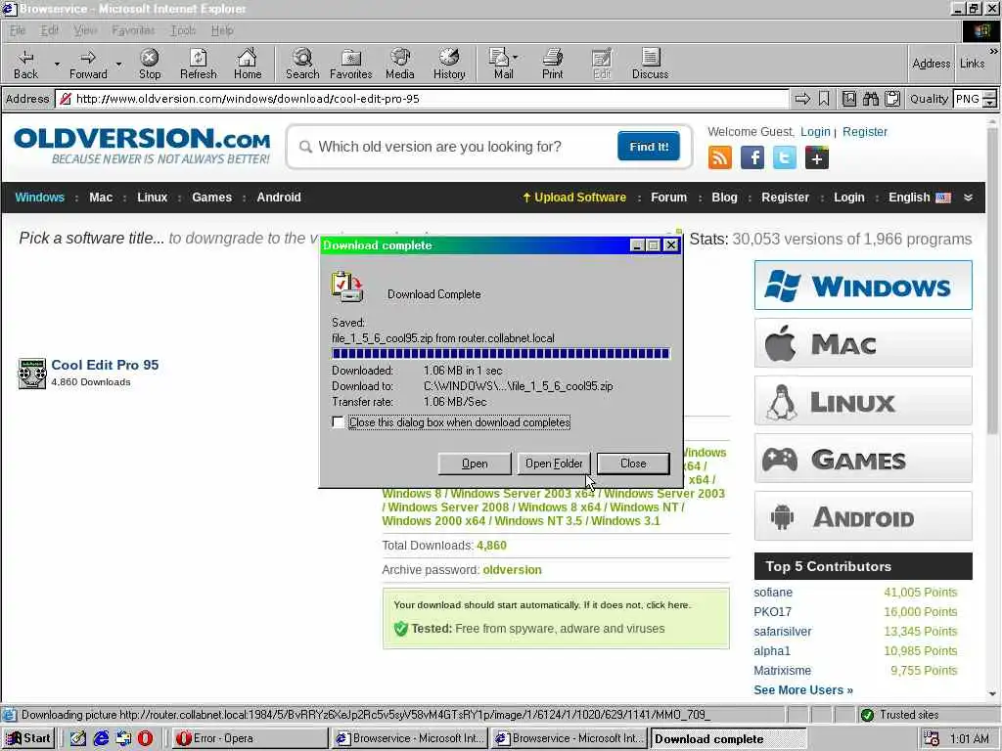Open the Favorites menu in the menu bar
1002x751 pixels.
[133, 30]
